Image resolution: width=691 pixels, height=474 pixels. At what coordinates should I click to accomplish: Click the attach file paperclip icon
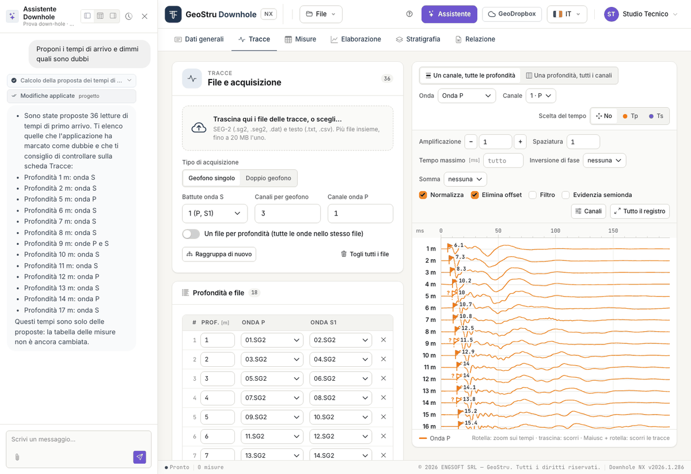tap(17, 457)
